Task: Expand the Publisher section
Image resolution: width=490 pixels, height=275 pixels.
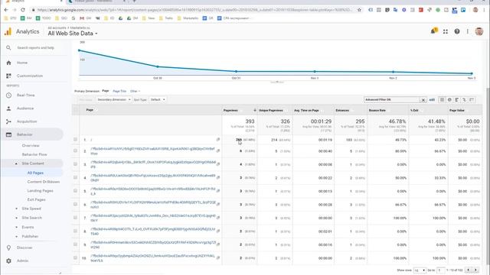Action: (x=16, y=237)
